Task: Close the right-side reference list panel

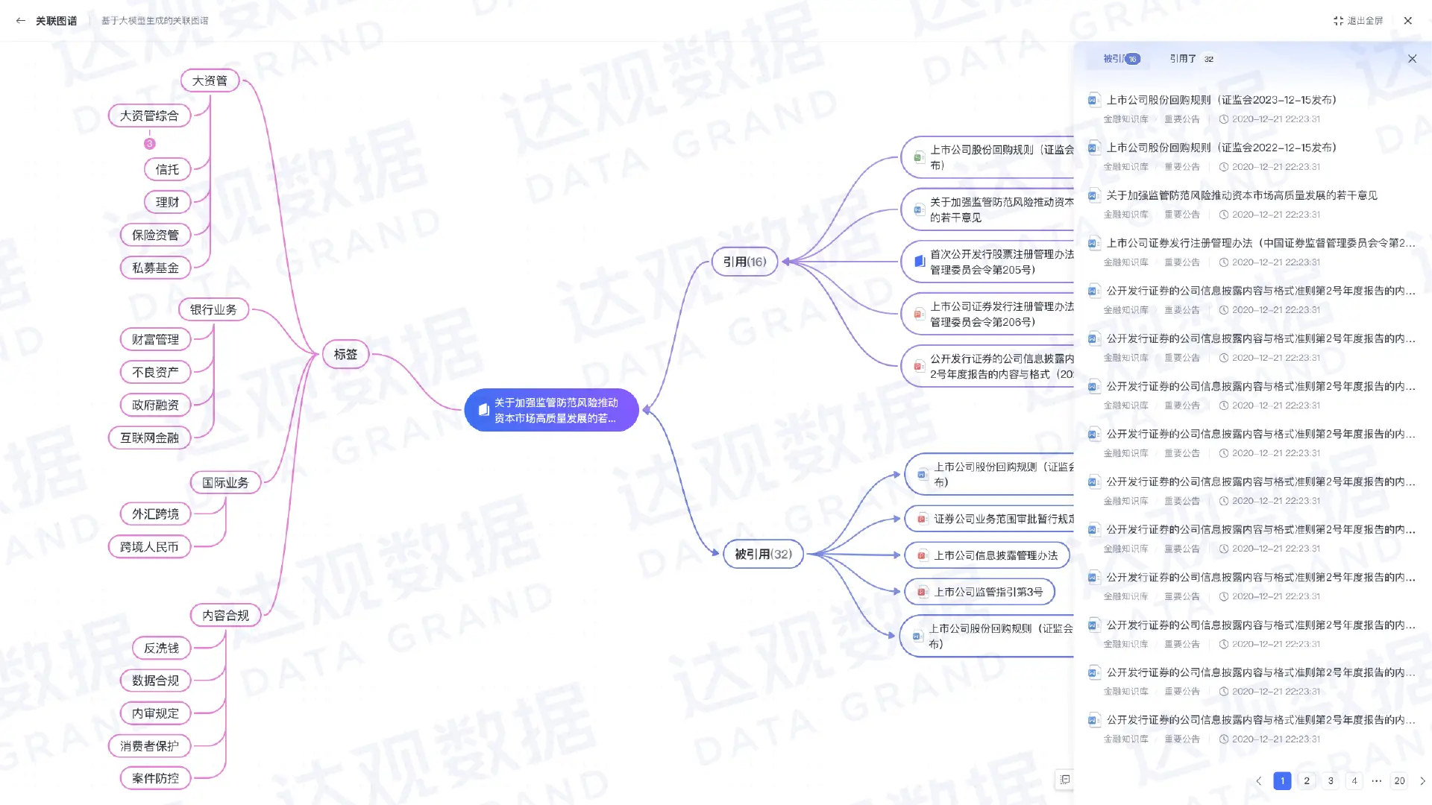Action: pyautogui.click(x=1412, y=59)
